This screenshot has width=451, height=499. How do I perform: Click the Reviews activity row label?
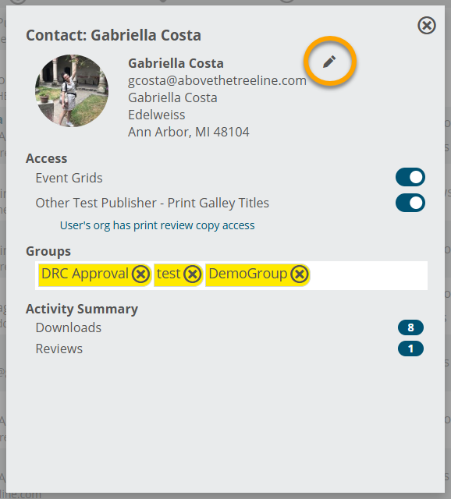click(59, 349)
